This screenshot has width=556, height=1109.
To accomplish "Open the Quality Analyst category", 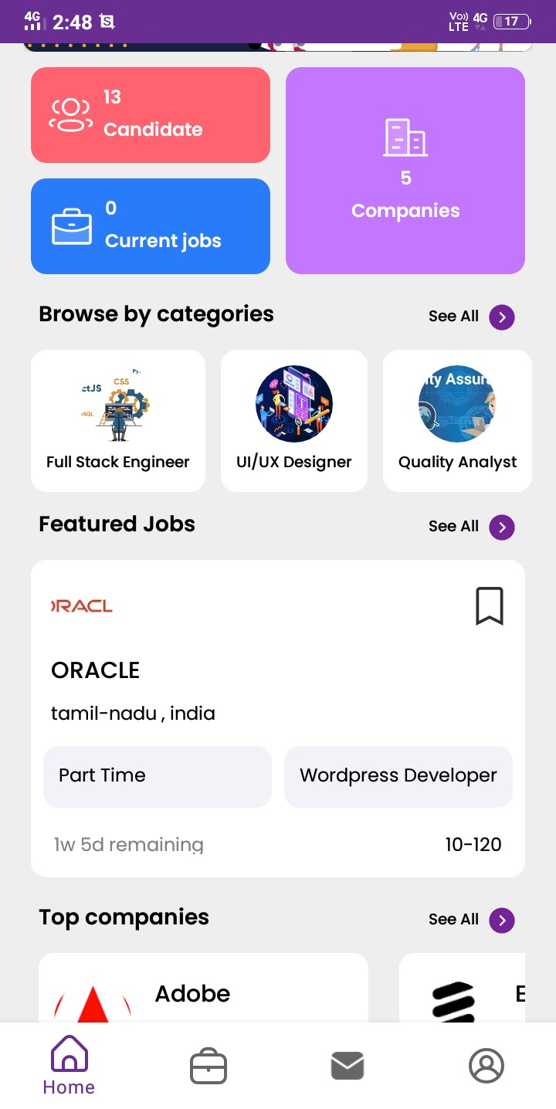I will [457, 421].
